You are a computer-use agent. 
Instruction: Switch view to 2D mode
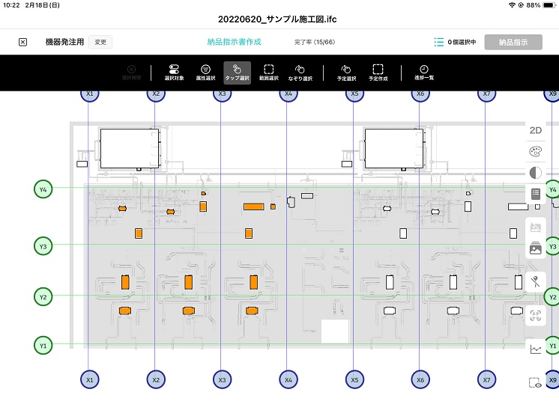(535, 130)
